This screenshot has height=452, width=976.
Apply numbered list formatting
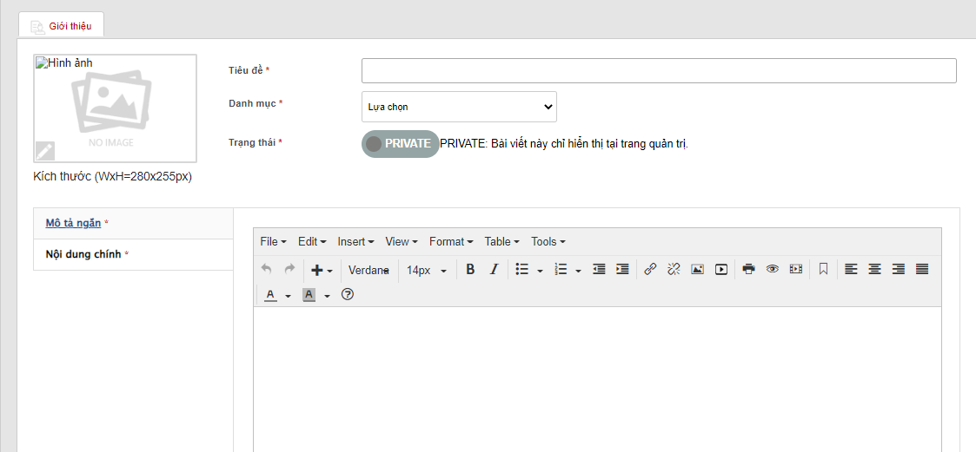point(561,269)
